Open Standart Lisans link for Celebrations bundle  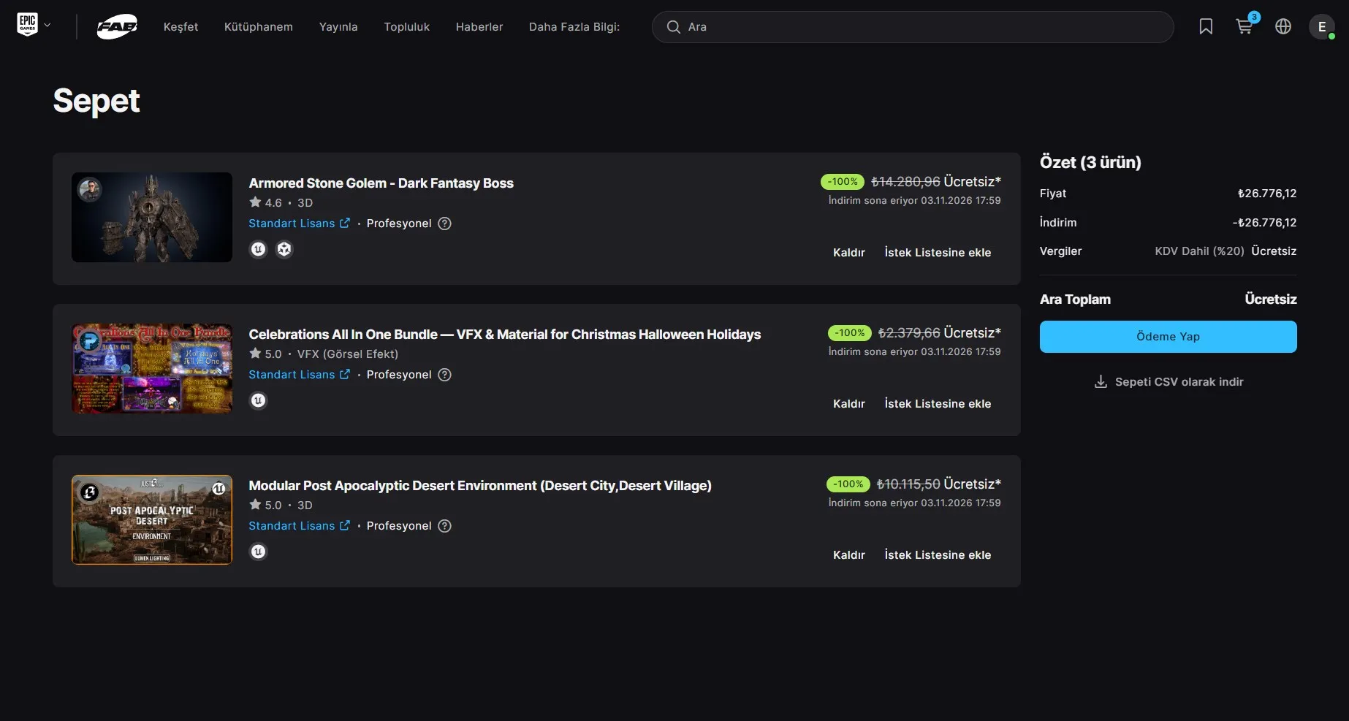[299, 375]
